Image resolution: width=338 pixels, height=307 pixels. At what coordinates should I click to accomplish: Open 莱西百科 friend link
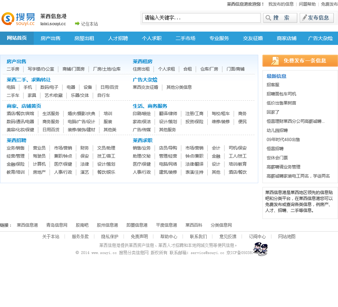(194, 225)
